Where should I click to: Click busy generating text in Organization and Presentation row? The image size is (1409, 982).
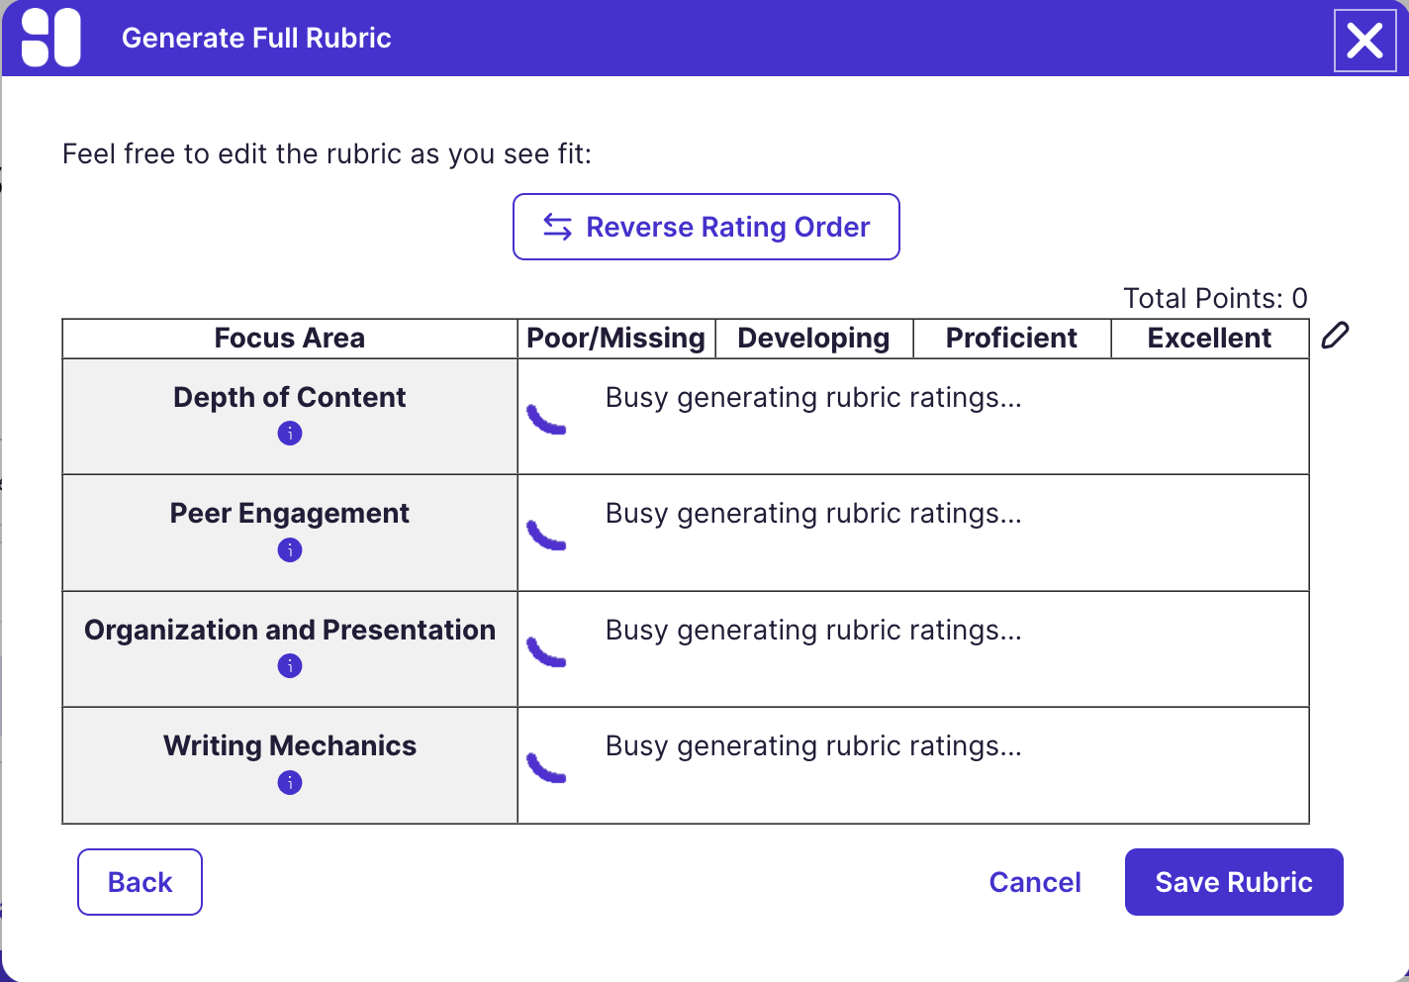pyautogui.click(x=813, y=630)
